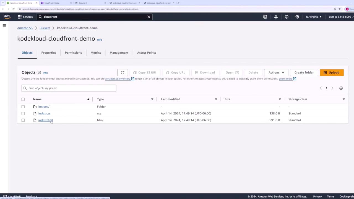Open the Privacy footer link
Screen dimensions: 354x199
coord(317,197)
